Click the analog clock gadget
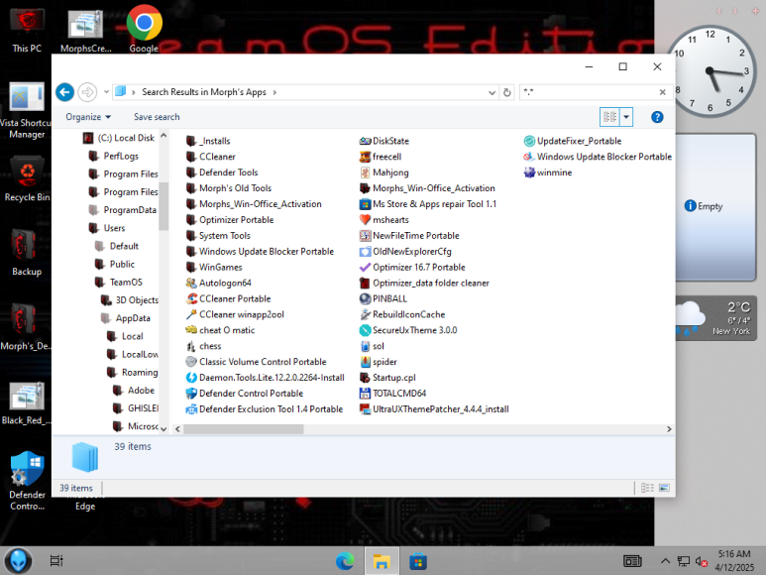The width and height of the screenshot is (766, 575). [x=711, y=71]
